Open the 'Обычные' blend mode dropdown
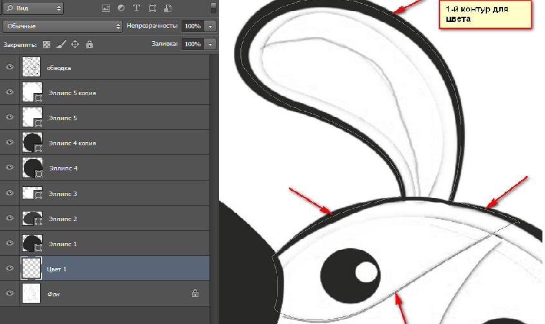 coord(62,26)
